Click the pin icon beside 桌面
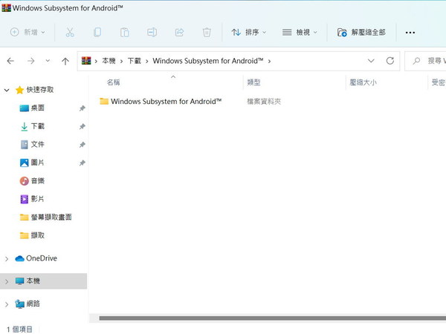Image resolution: width=446 pixels, height=334 pixels. pos(83,108)
